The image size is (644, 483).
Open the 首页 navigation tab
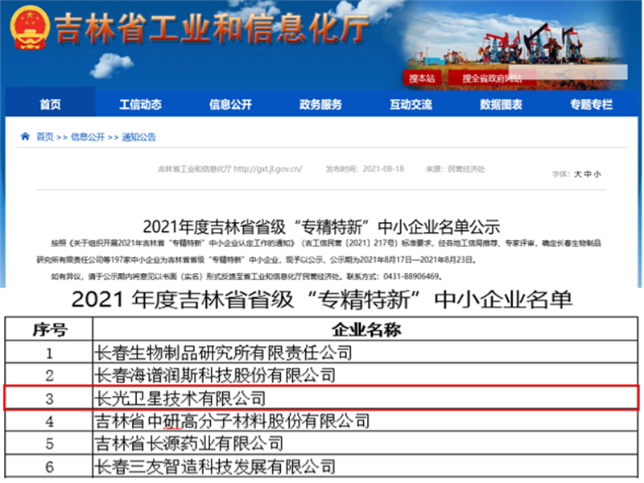50,105
